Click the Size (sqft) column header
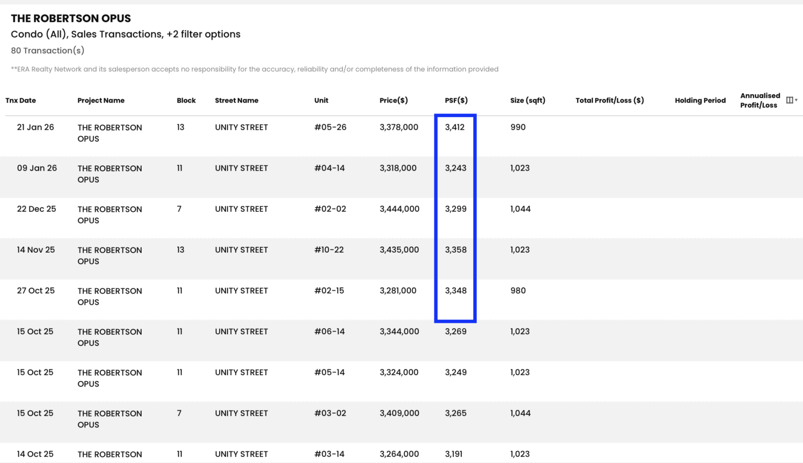The width and height of the screenshot is (803, 463). pyautogui.click(x=527, y=100)
